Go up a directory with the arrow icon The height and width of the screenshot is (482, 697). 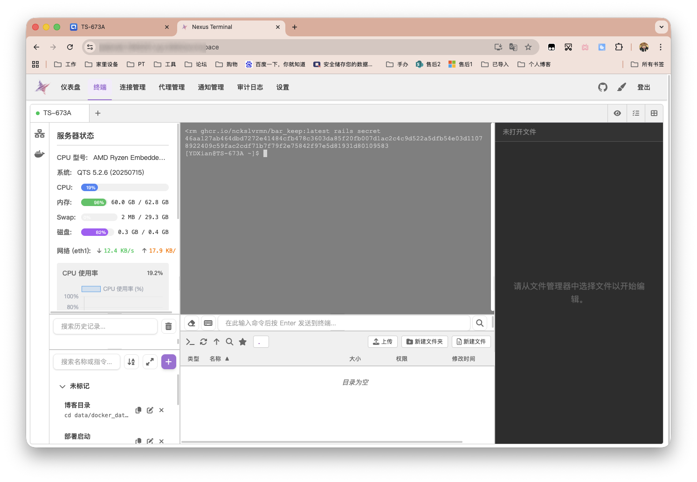[216, 342]
